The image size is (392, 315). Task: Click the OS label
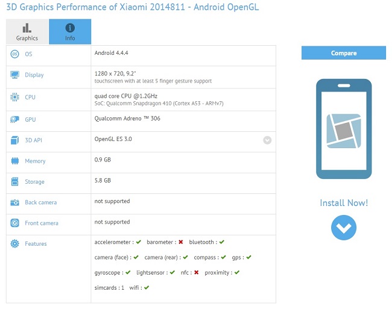click(x=28, y=54)
